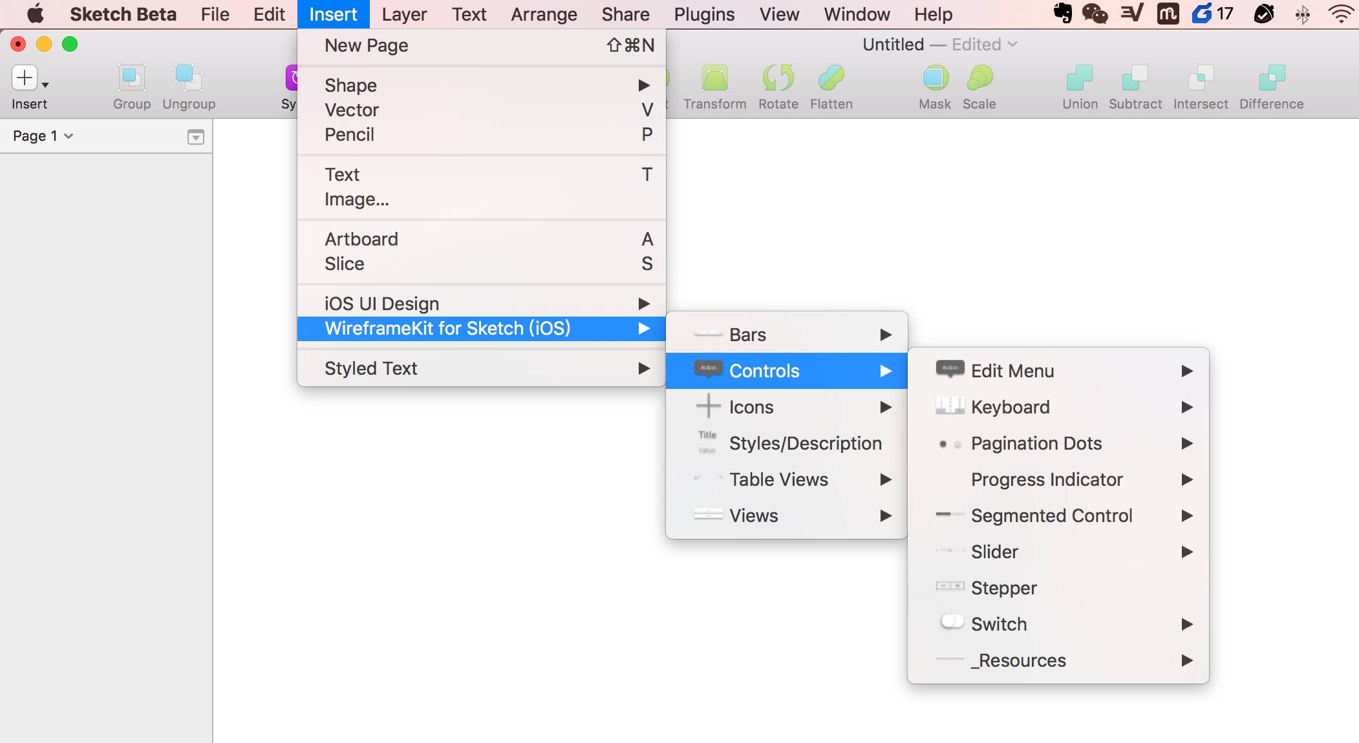Screen dimensions: 1359x743
Task: Open Slider submenu item
Action: 1058,552
